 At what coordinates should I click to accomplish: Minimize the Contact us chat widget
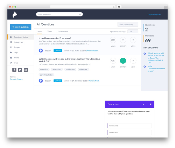[x=143, y=104]
